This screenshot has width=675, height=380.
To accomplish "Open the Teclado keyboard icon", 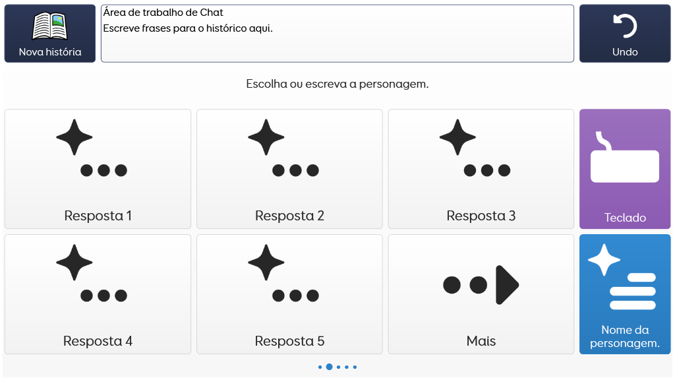I will [x=624, y=162].
